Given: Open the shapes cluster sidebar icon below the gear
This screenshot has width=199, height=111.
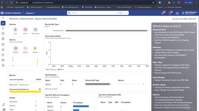Looking at the screenshot, I should (3, 55).
